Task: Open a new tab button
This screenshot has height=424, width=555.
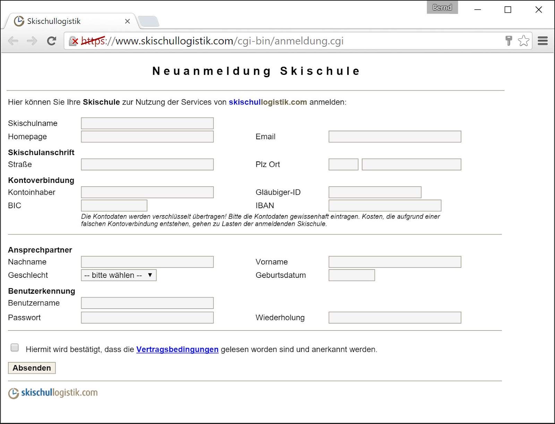Action: [x=149, y=21]
